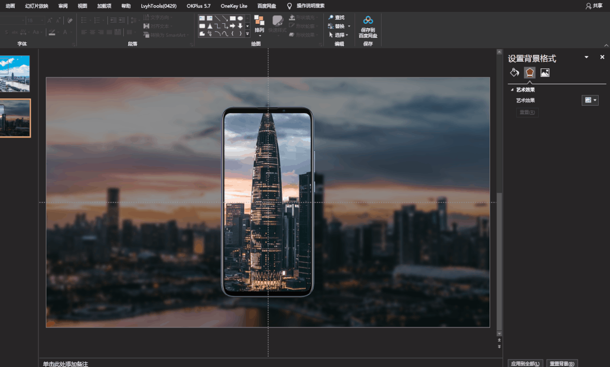Select the line arrow shape

coord(225,18)
